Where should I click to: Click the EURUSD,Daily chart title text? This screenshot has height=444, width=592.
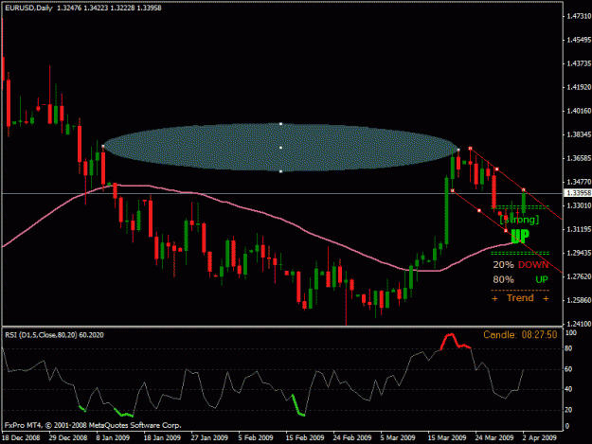[x=28, y=8]
